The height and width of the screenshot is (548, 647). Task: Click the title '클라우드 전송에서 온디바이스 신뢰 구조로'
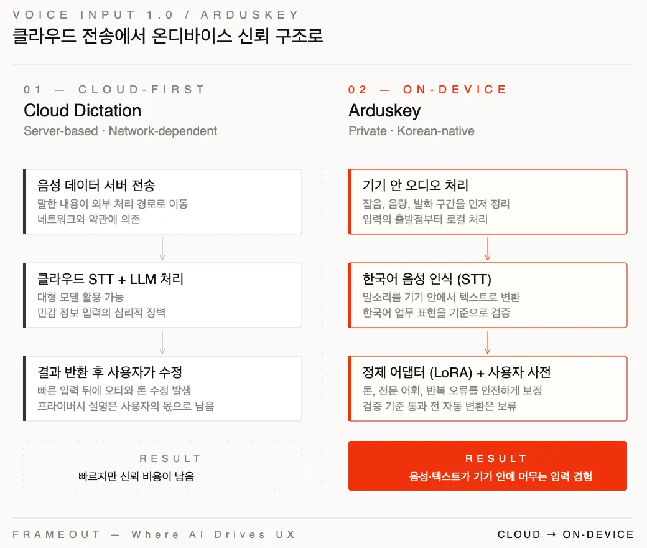167,36
